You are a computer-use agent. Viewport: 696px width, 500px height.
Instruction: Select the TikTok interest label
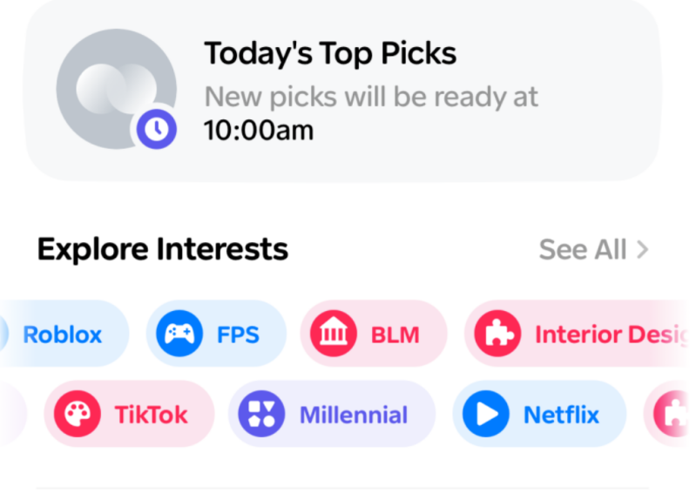(151, 415)
